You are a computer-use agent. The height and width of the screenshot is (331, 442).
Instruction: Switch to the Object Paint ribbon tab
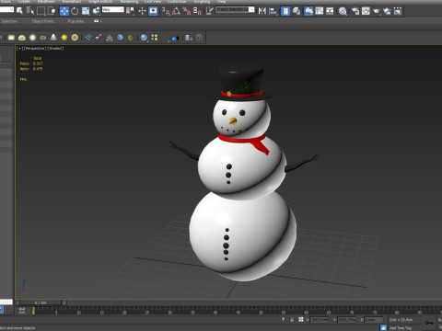click(42, 21)
